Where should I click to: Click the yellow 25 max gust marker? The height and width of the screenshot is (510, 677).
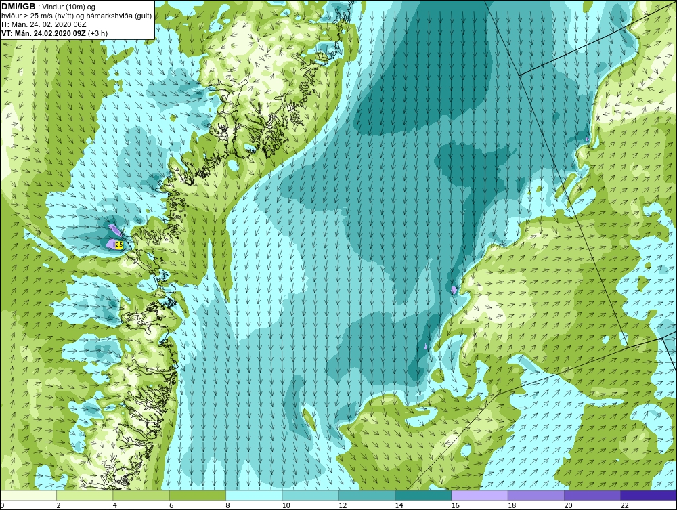[x=119, y=245]
